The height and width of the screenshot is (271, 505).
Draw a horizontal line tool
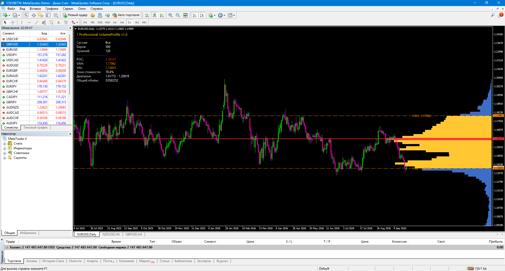(29, 22)
